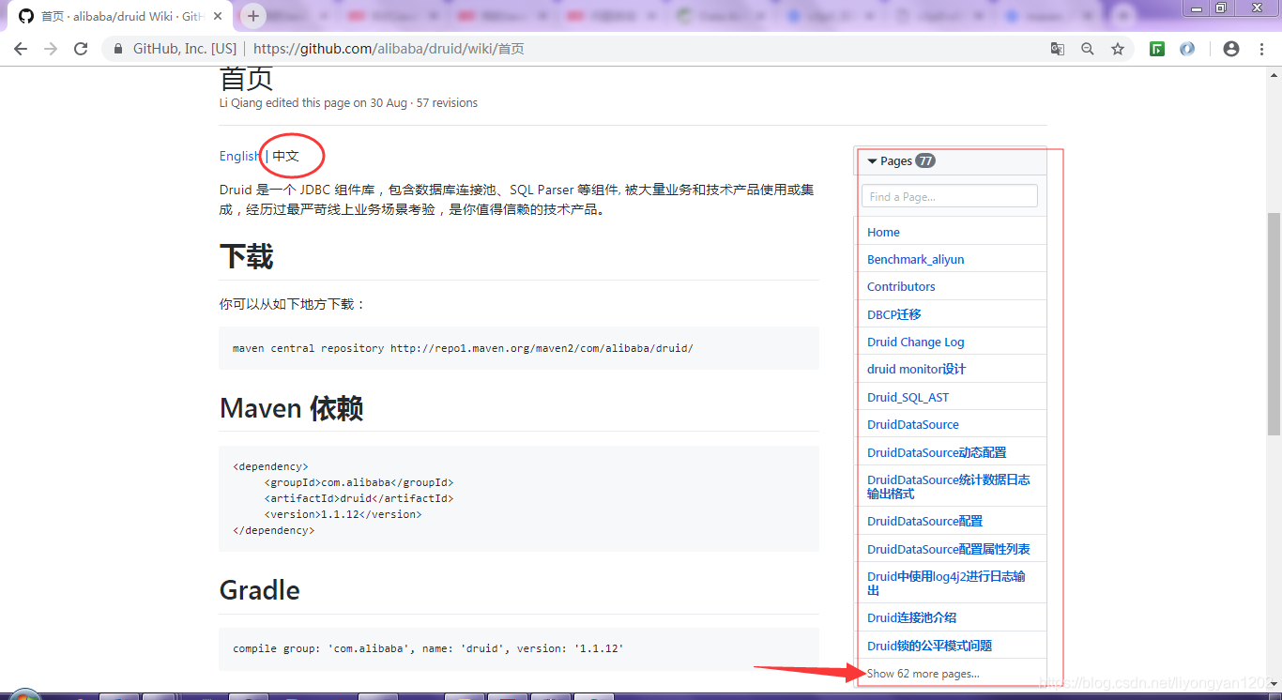The height and width of the screenshot is (700, 1282).
Task: Click the Gradle heading
Action: click(260, 590)
